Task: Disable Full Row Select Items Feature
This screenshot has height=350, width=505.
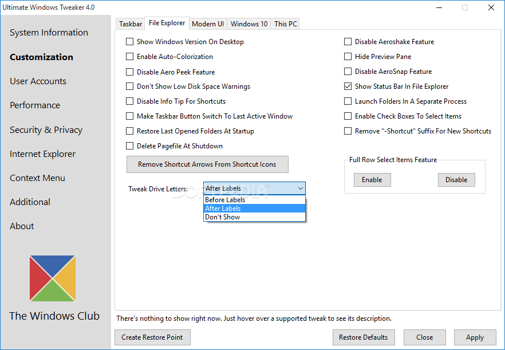Action: point(456,180)
